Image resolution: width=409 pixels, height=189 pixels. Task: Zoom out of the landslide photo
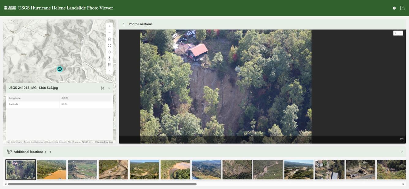400,33
